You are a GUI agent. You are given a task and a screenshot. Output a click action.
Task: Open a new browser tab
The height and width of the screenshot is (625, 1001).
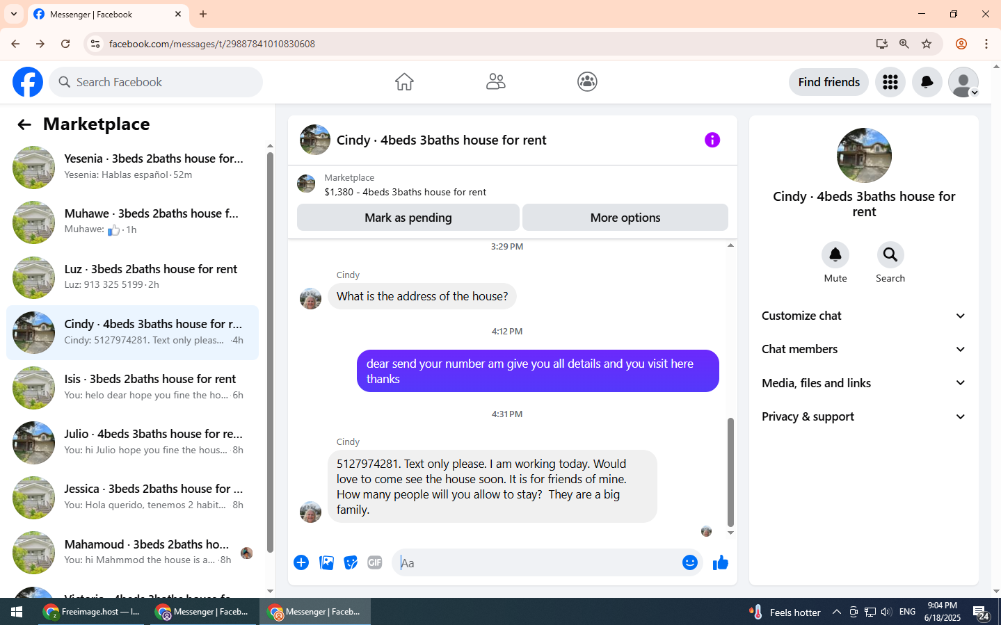coord(203,14)
